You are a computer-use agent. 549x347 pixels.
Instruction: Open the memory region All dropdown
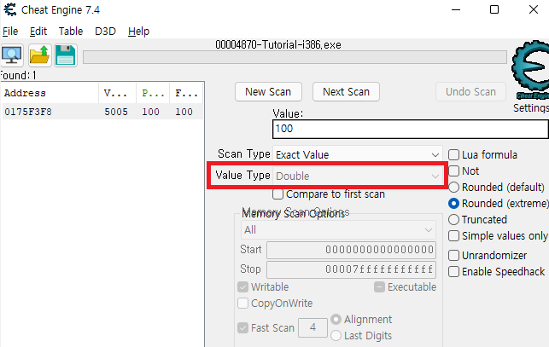pos(338,230)
